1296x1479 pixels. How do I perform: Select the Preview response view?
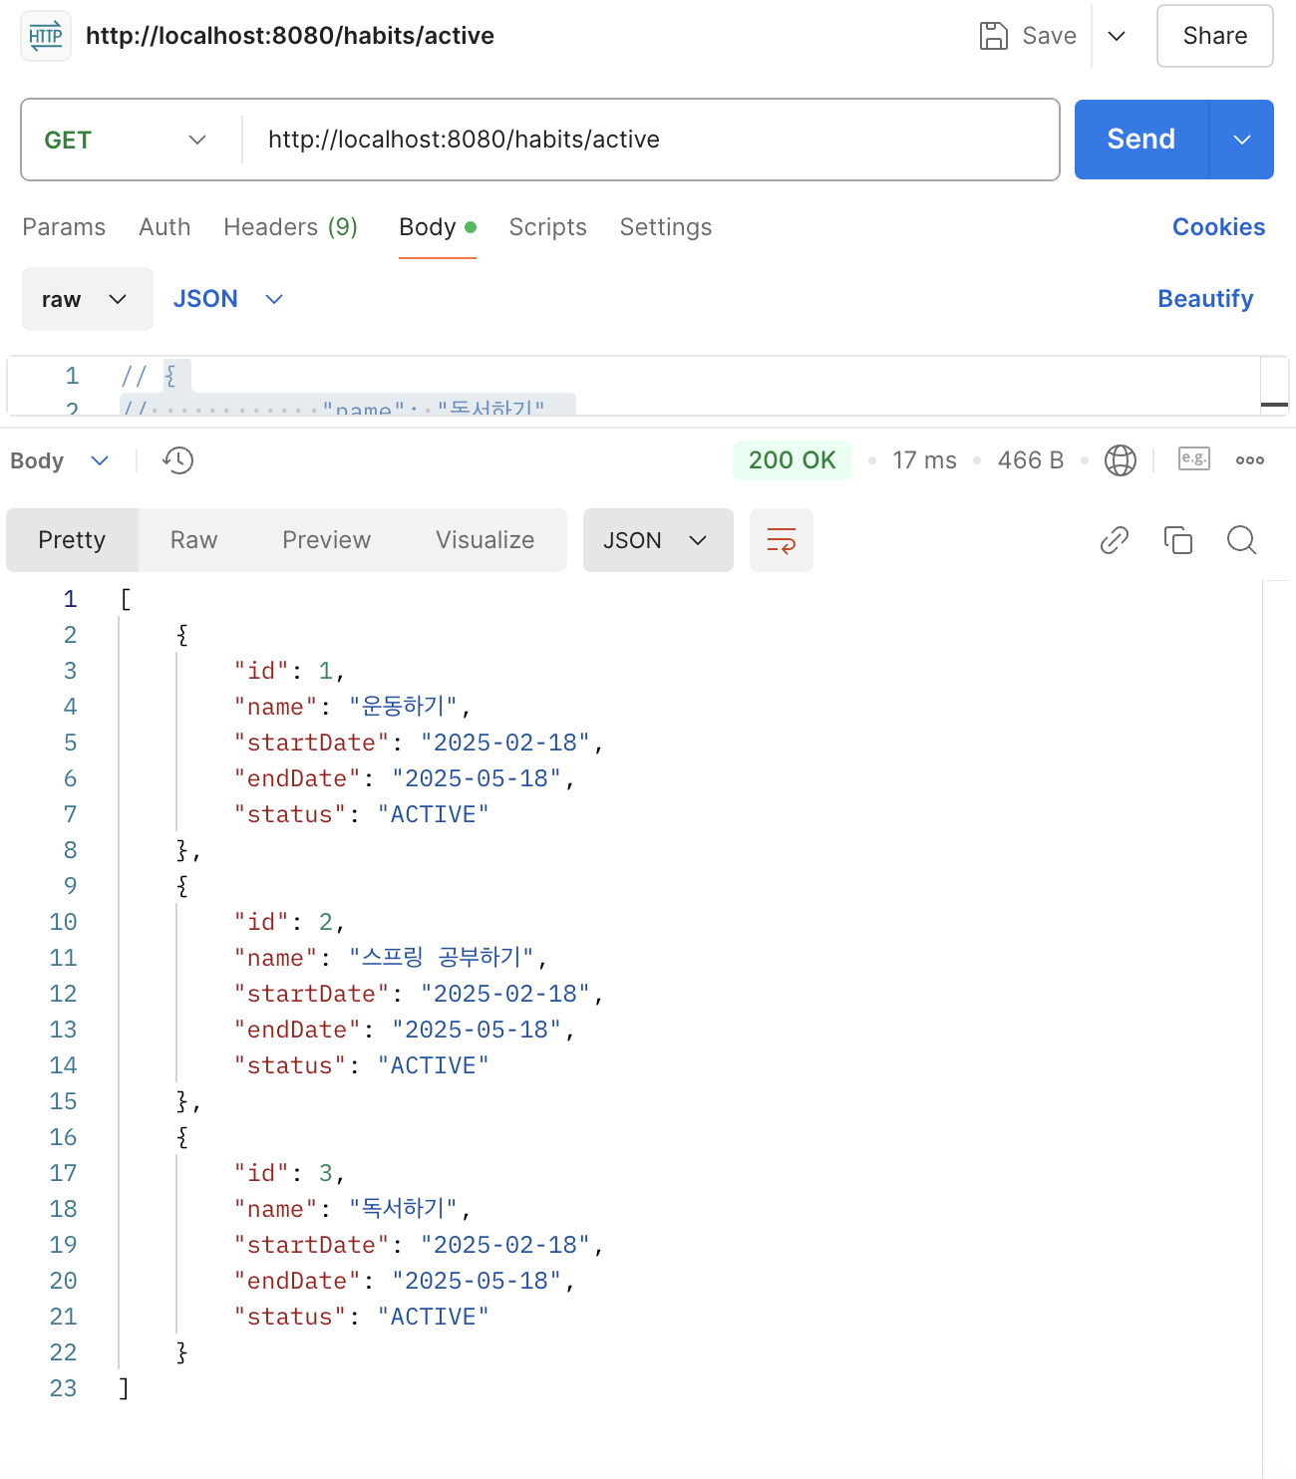pos(326,540)
